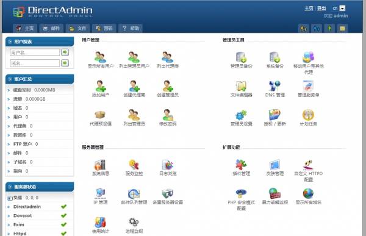The height and width of the screenshot is (236, 366).
Task: Submit the 用户名 search arrow button
Action: coord(65,52)
